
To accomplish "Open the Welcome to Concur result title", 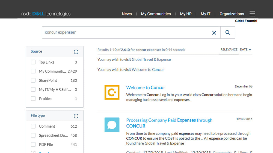I will [x=146, y=88].
